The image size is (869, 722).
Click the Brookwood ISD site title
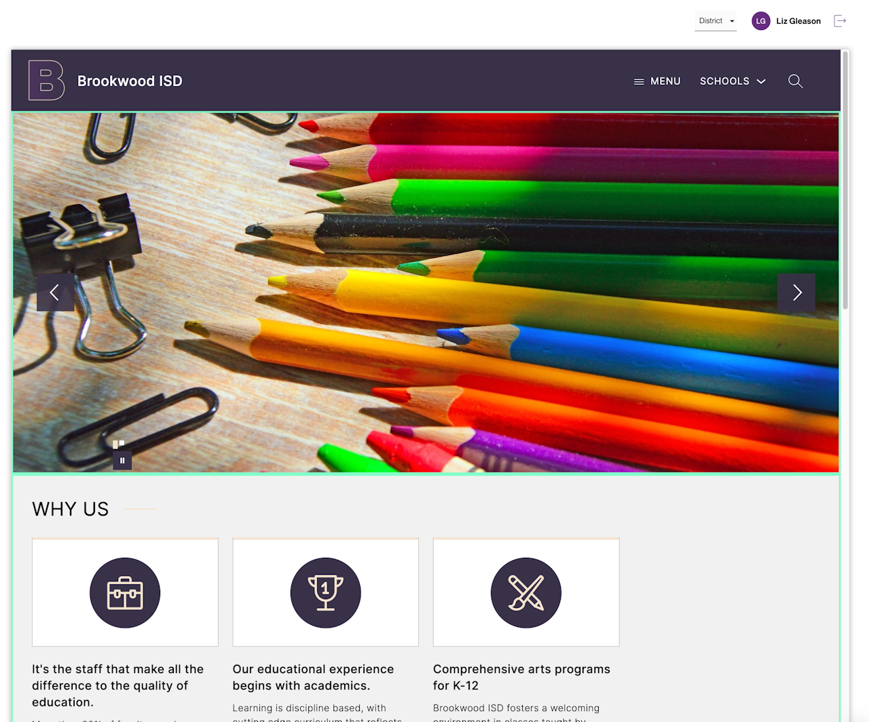pyautogui.click(x=130, y=81)
